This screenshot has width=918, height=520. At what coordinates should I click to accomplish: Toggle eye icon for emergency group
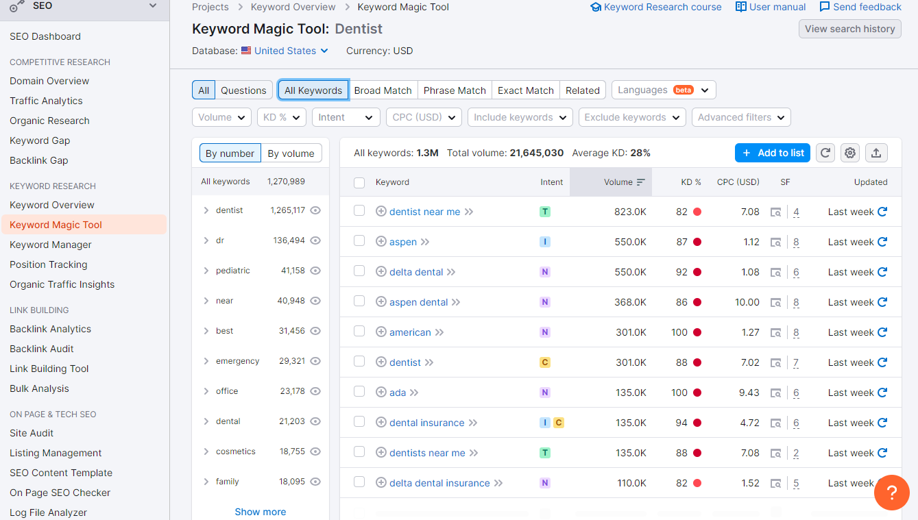pyautogui.click(x=315, y=361)
